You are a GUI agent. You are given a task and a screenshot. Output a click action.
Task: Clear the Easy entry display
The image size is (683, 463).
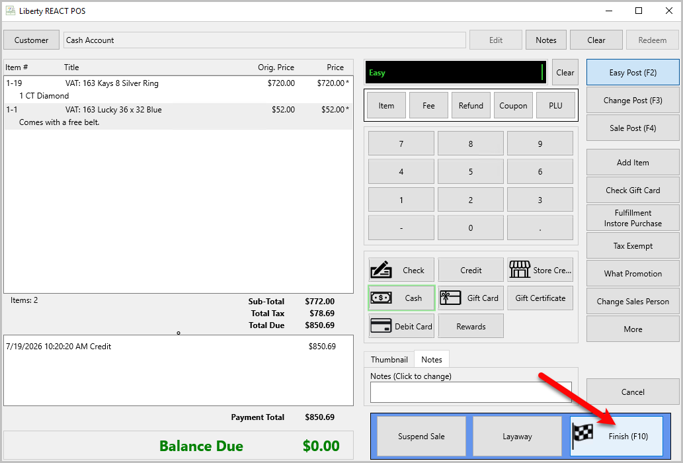565,73
